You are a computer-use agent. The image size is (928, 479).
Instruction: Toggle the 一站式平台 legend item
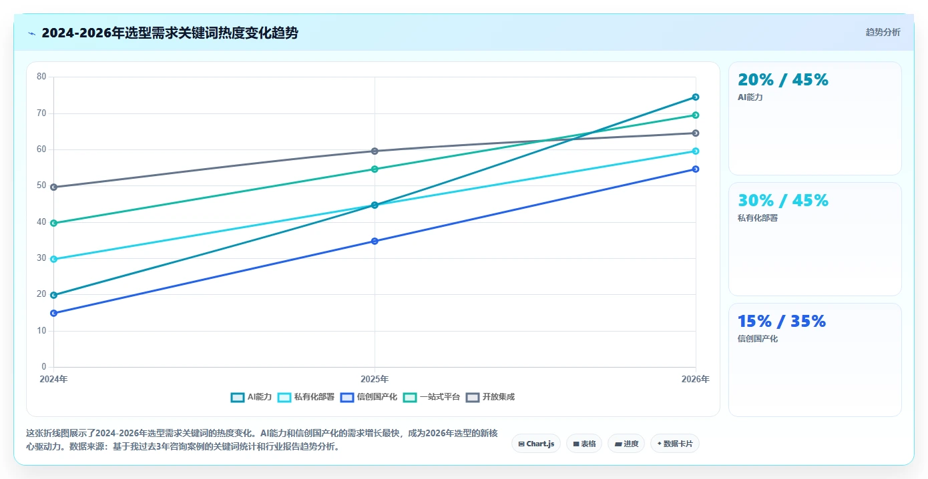431,397
